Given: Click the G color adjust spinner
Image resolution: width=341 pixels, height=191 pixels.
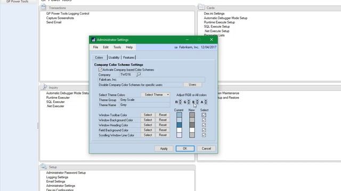Looking at the screenshot, I should point(189,102).
